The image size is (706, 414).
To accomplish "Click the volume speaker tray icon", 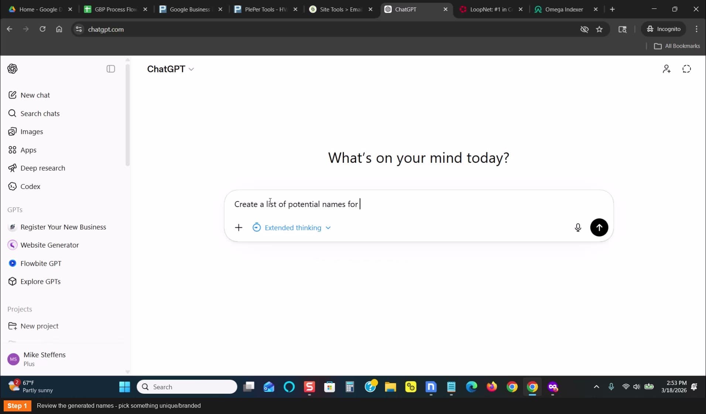I will (x=636, y=387).
